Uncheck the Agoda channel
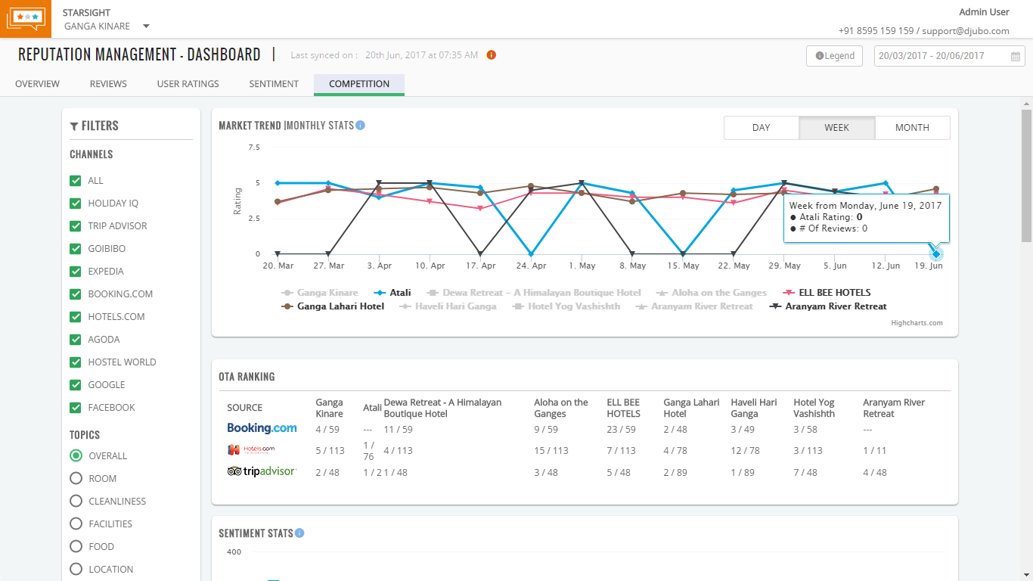This screenshot has width=1033, height=581. click(x=76, y=340)
